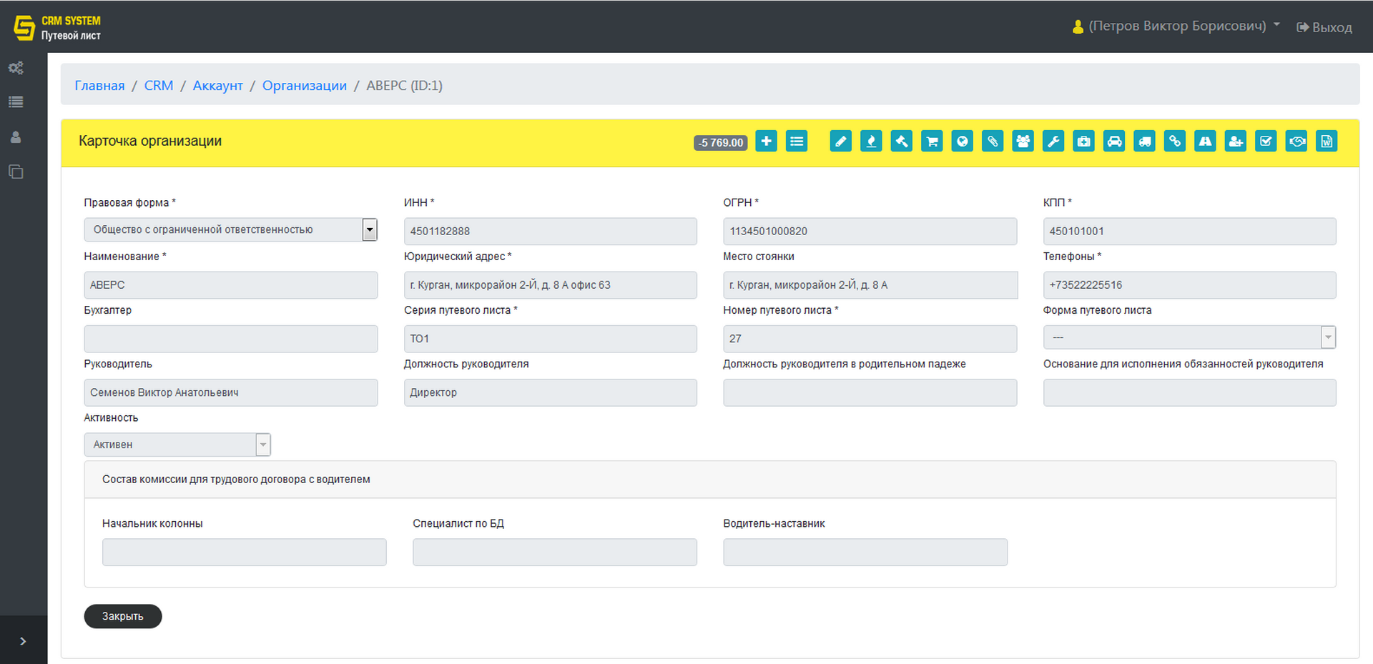Click the Выход logout link
Viewport: 1373px width, 664px height.
pos(1324,28)
